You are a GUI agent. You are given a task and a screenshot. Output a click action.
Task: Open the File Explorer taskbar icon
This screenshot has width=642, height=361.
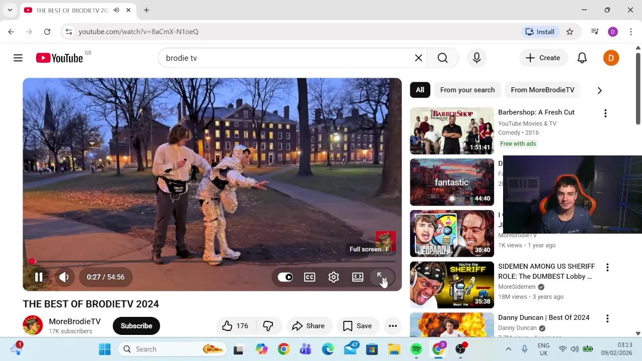[394, 349]
